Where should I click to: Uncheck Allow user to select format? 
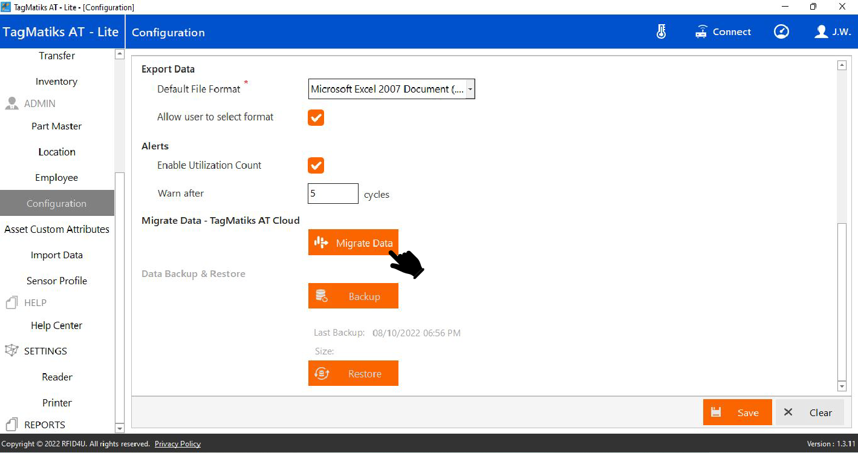316,117
